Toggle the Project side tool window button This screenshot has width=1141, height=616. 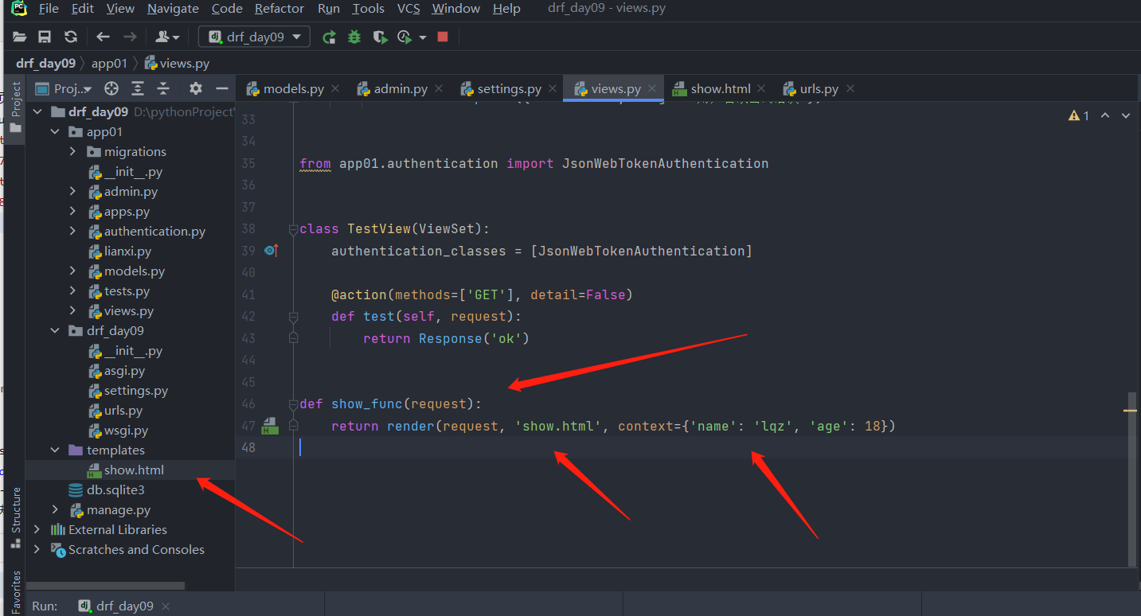(x=15, y=110)
